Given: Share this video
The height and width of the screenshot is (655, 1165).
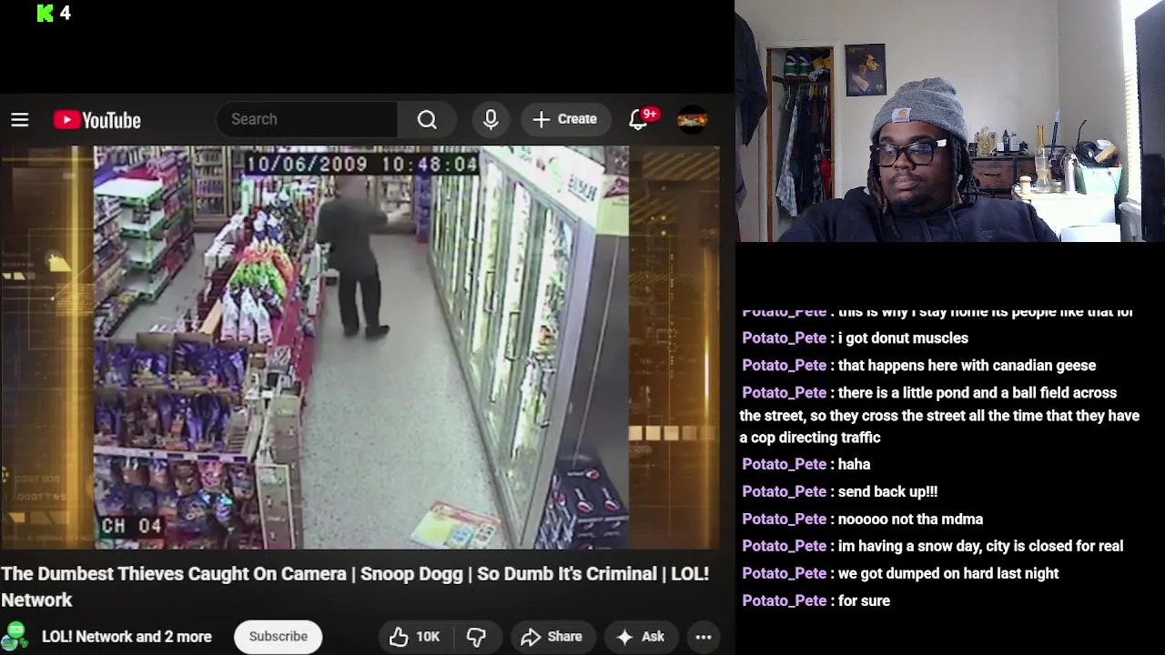Looking at the screenshot, I should pos(552,637).
